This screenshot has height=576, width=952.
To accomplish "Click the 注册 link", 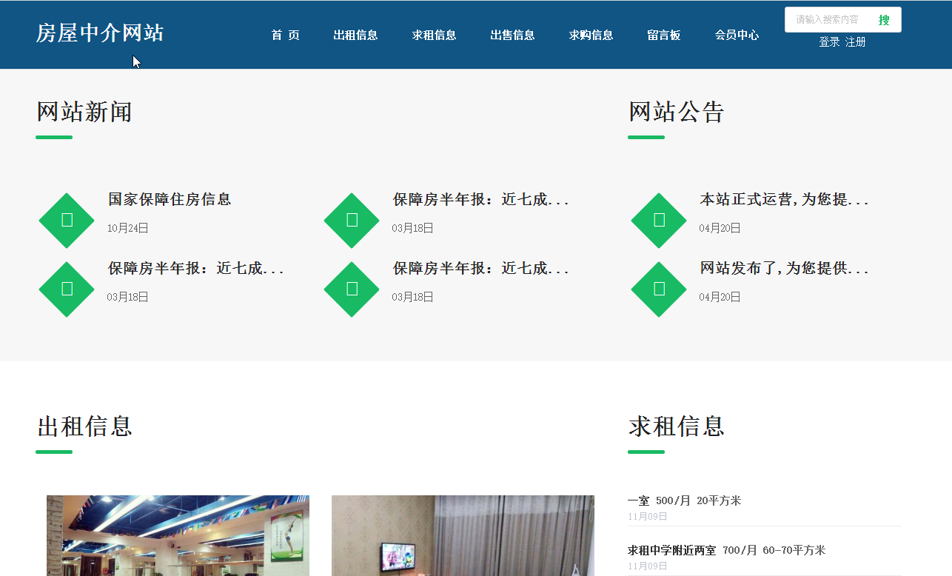I will [856, 42].
